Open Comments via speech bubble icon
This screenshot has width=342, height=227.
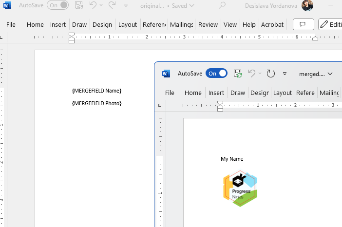pyautogui.click(x=303, y=24)
